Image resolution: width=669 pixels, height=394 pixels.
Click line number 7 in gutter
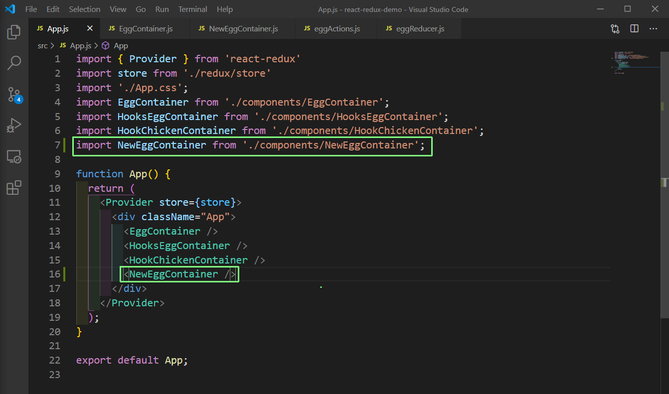[x=57, y=145]
